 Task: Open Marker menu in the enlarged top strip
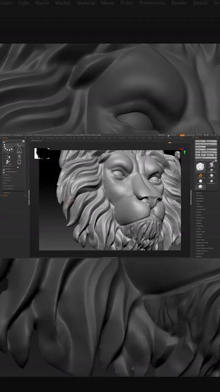62,2
